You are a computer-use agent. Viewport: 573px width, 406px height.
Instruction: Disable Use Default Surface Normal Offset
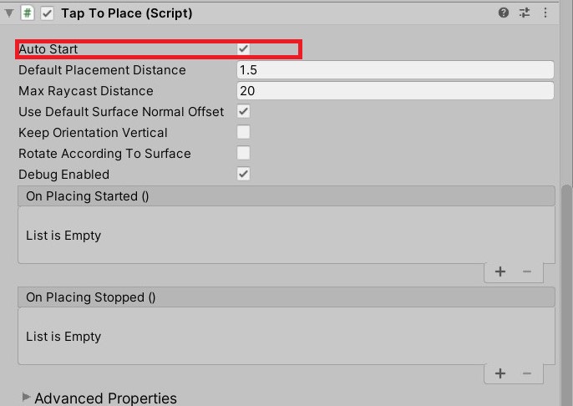click(243, 111)
